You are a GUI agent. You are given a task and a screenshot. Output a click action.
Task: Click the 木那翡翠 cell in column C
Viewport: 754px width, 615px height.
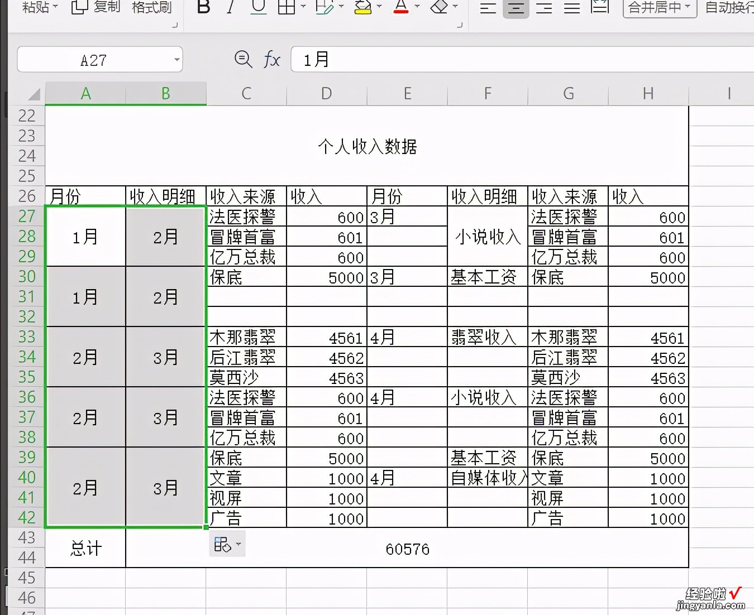[246, 337]
